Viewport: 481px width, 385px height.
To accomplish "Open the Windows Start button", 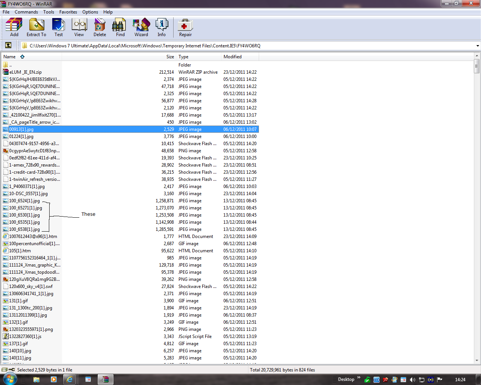I will (x=9, y=379).
